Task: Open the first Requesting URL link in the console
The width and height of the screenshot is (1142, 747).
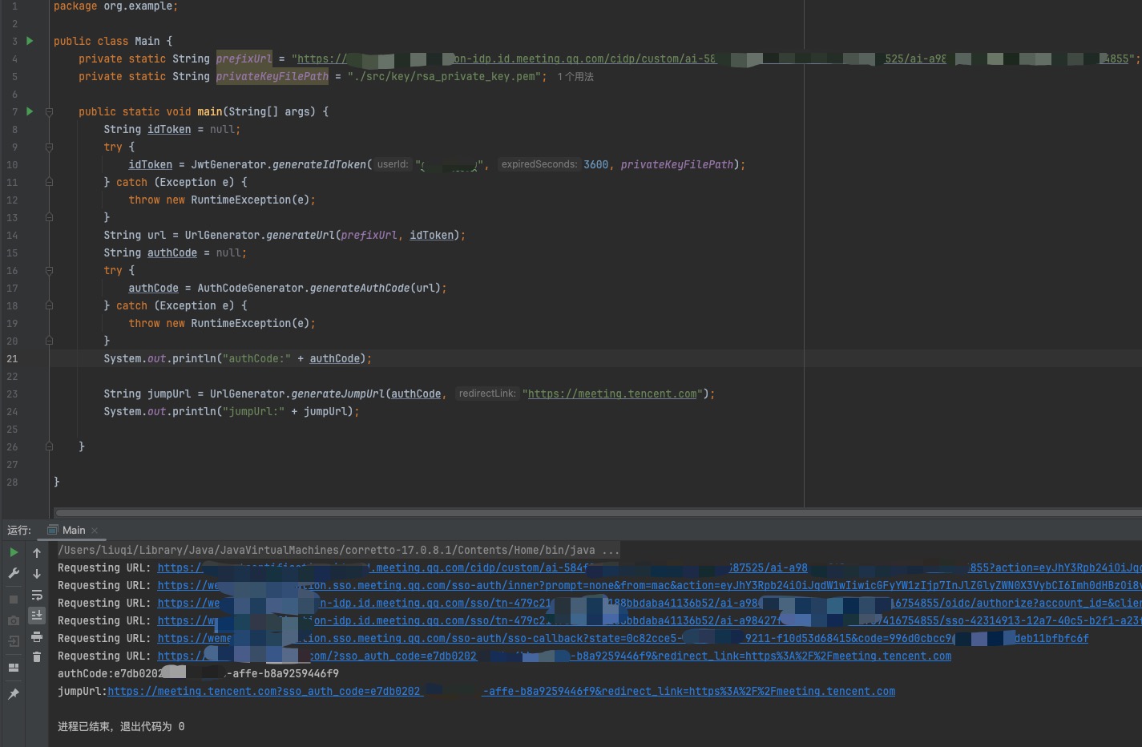Action: click(649, 567)
